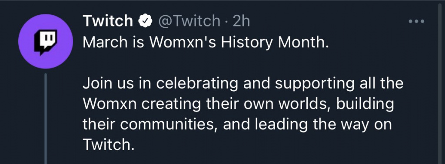Click the Join us in celebrating text
The image size is (445, 164).
coord(160,84)
